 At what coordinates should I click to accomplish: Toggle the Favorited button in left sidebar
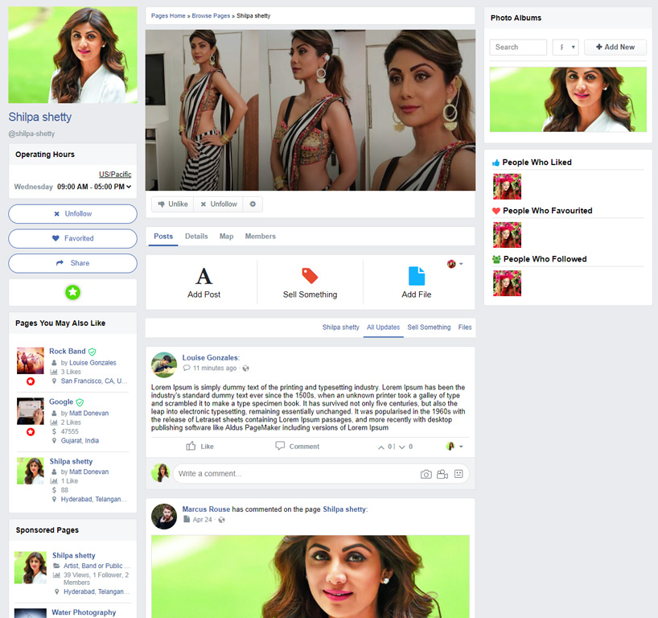click(72, 238)
